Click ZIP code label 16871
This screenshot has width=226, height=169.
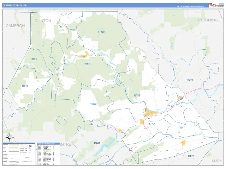click(25, 86)
